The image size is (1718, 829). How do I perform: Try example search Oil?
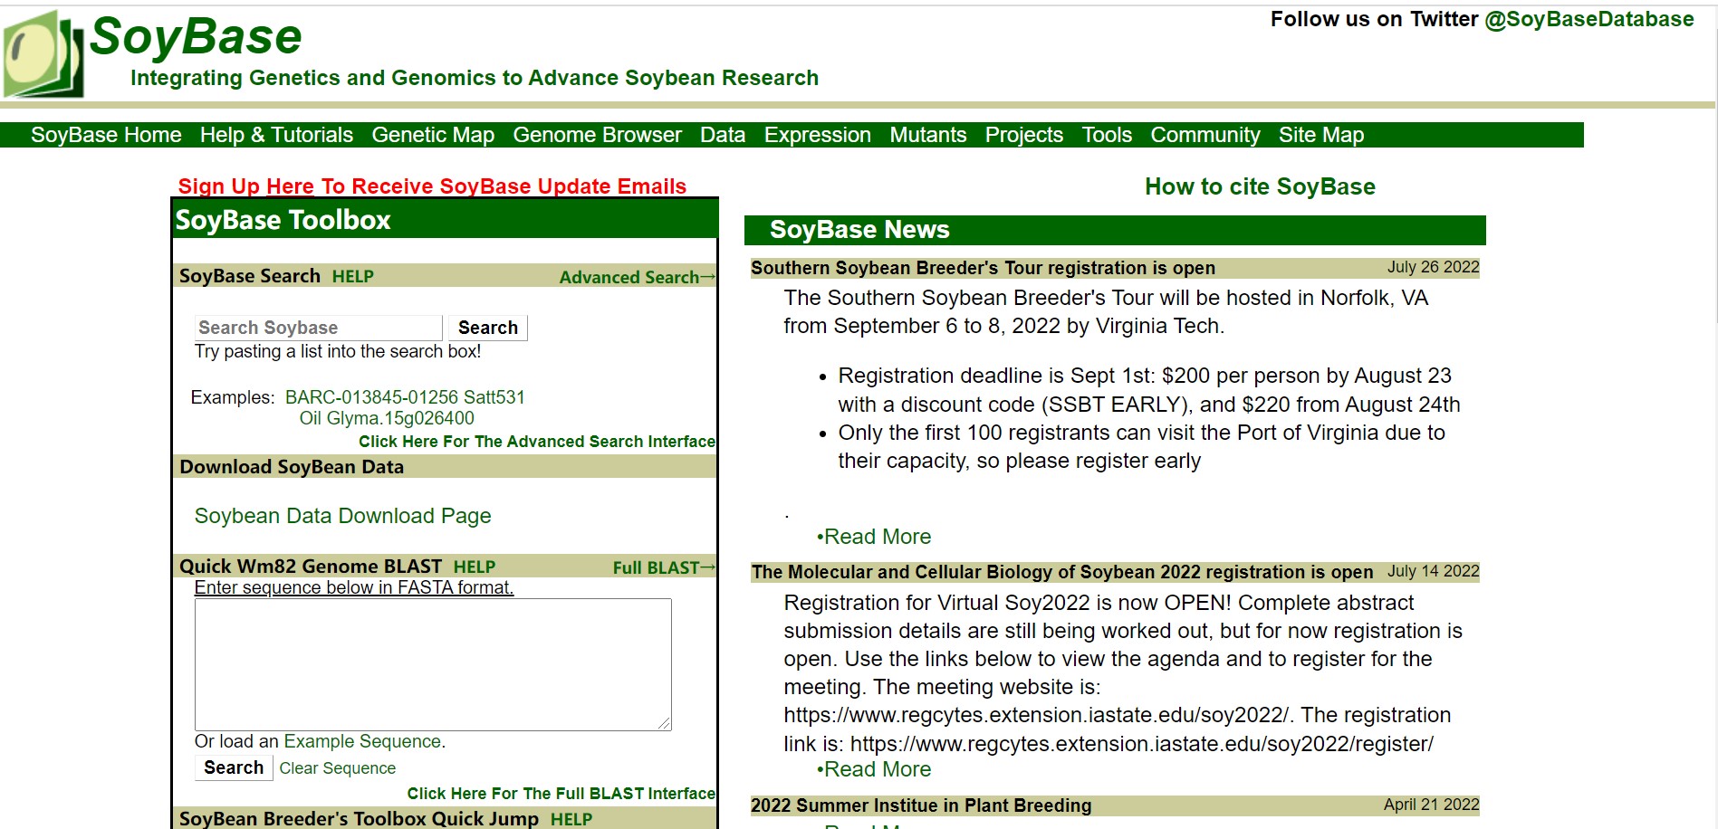(x=311, y=418)
